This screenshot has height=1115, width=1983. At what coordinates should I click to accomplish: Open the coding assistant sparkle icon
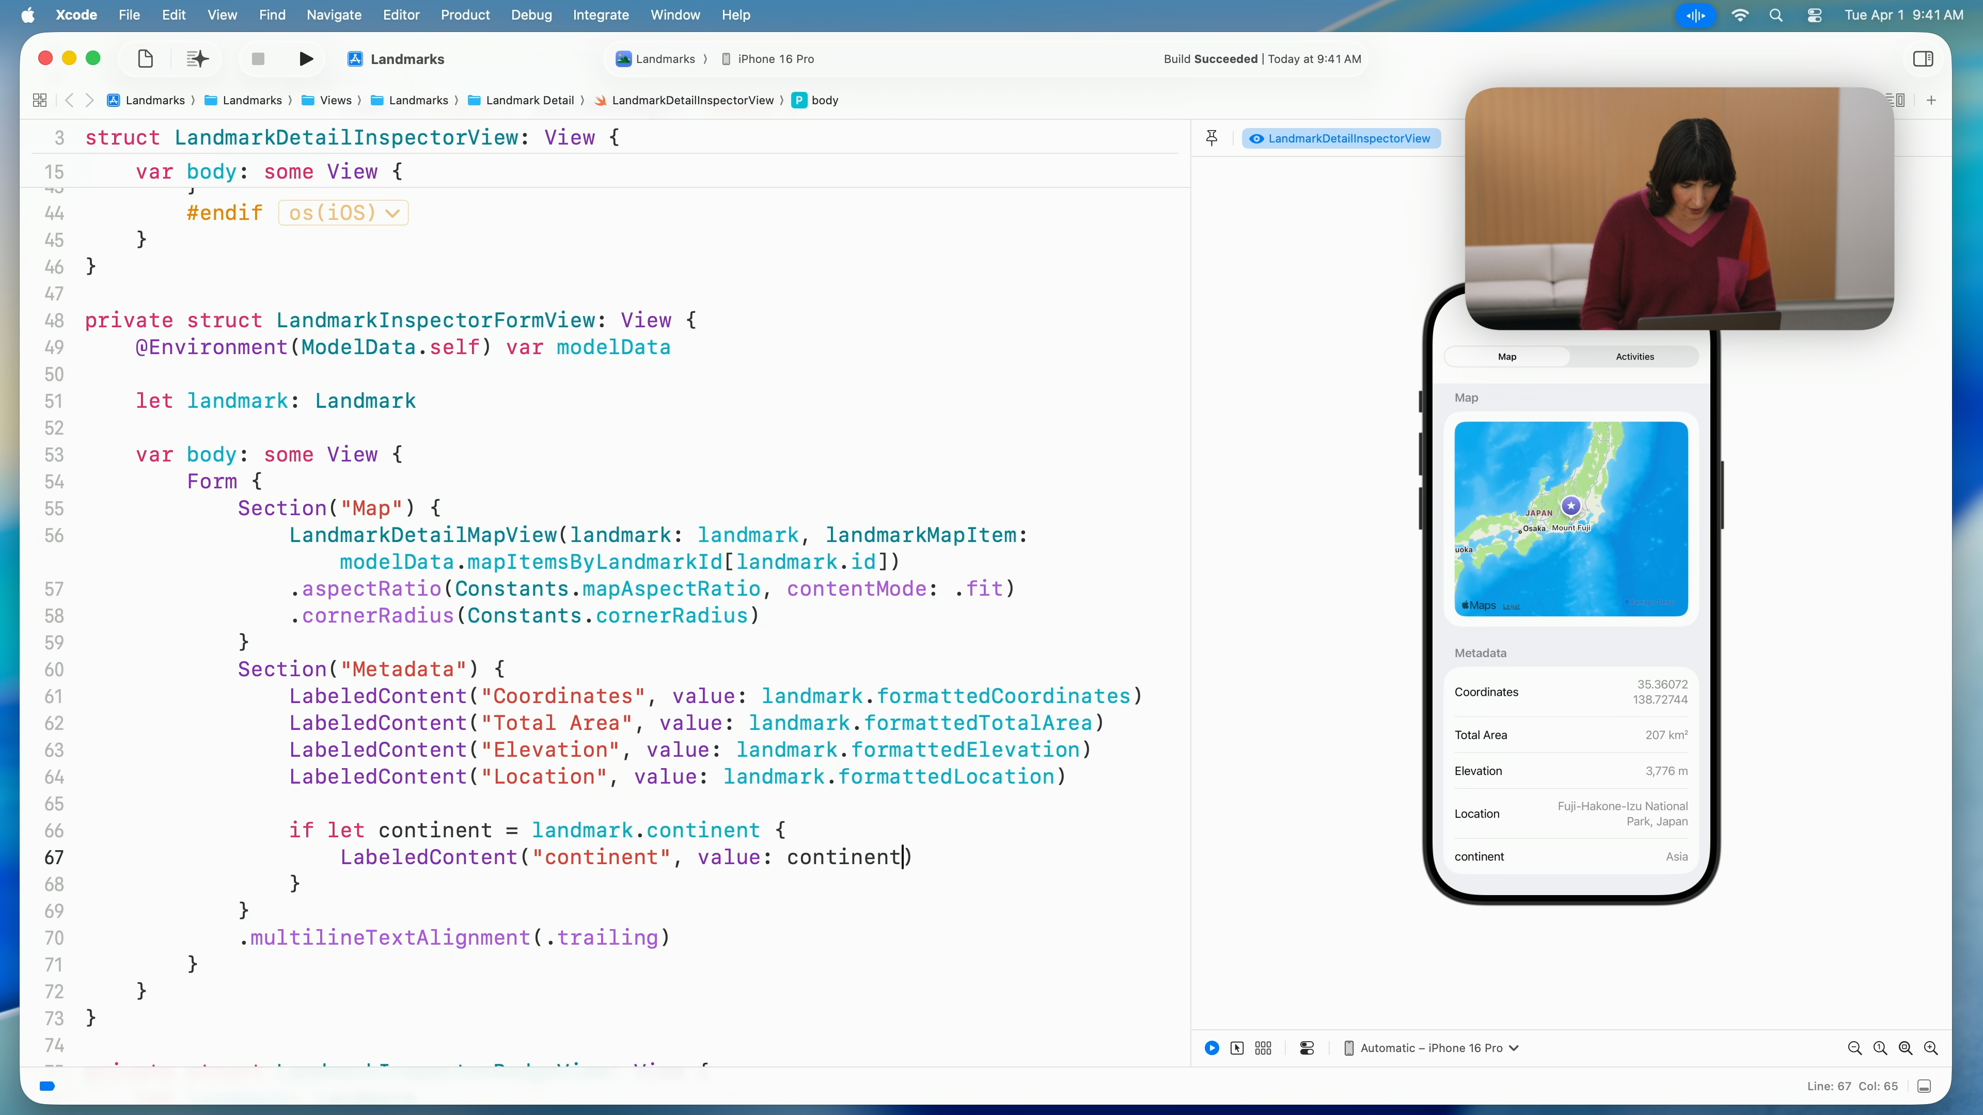click(x=197, y=59)
